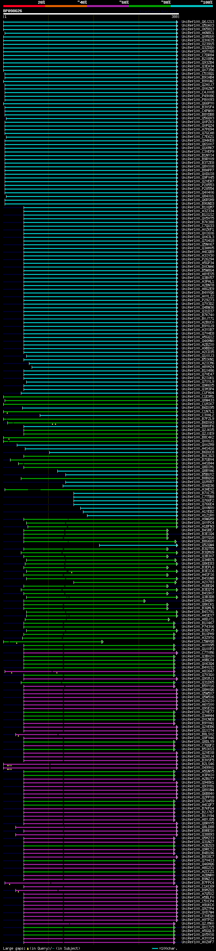The height and width of the screenshot is (951, 216).
Task: Select hit label UniRef100_Q5UAX3
Action: (x=198, y=26)
